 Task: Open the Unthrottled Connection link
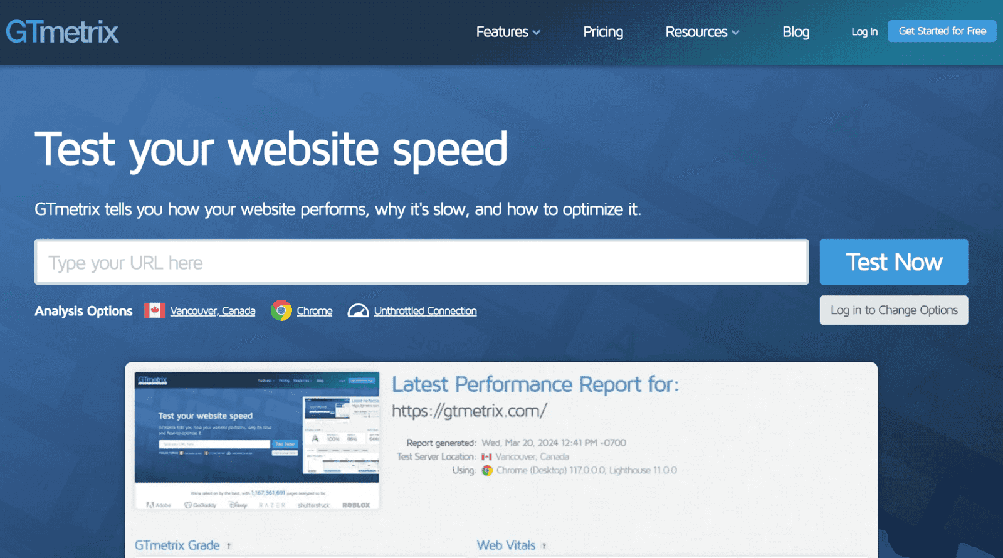click(x=426, y=311)
